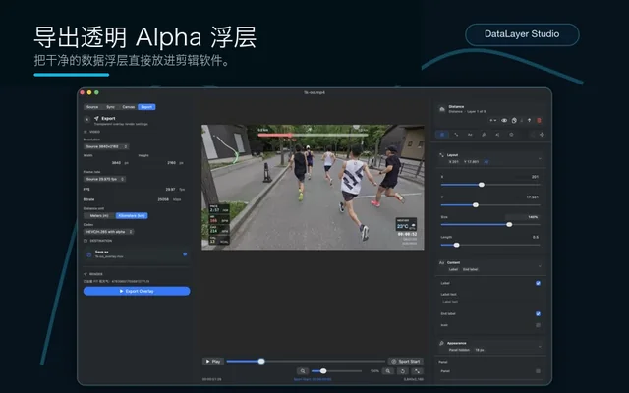Enable the Panel checkbox

[538, 371]
